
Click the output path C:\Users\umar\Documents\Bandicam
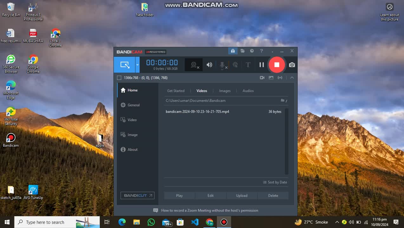tap(196, 101)
